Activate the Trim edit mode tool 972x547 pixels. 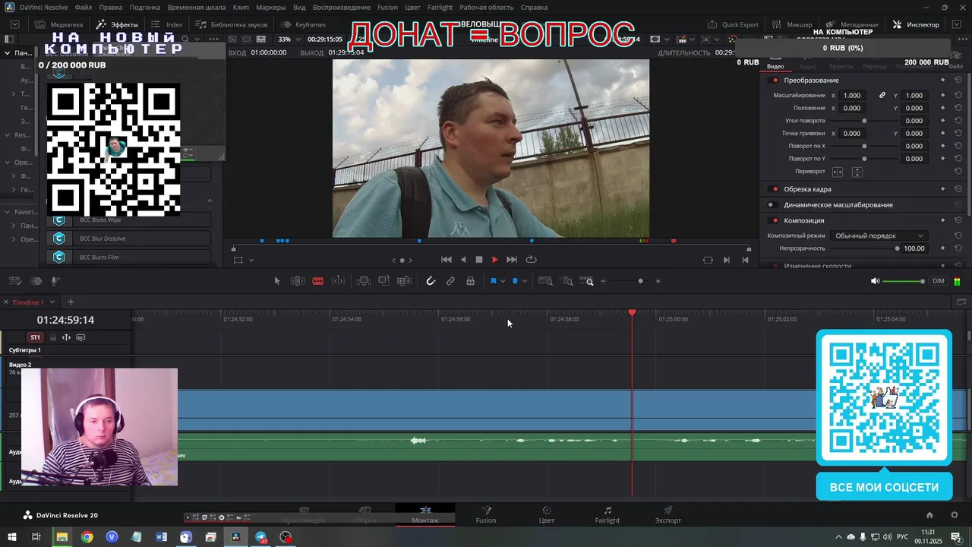[x=298, y=281]
